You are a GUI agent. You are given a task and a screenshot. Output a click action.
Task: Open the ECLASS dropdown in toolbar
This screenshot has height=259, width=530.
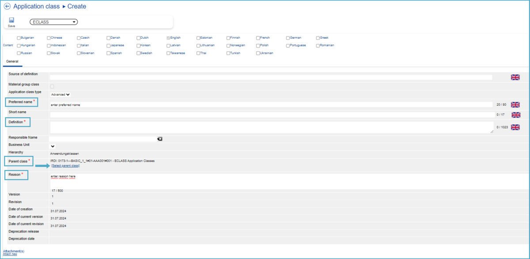[x=53, y=22]
